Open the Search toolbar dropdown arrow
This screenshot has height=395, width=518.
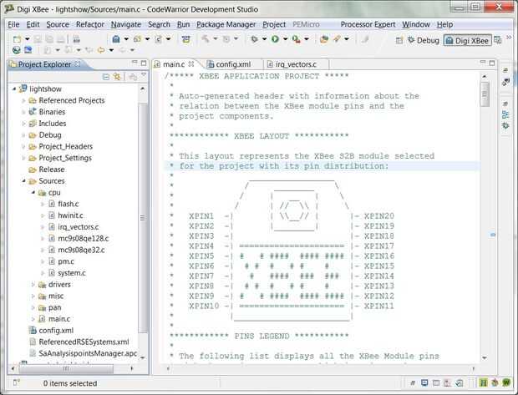347,39
